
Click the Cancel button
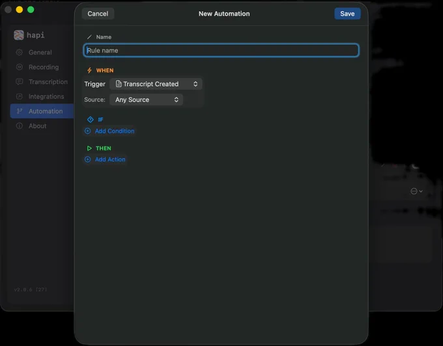tap(98, 14)
